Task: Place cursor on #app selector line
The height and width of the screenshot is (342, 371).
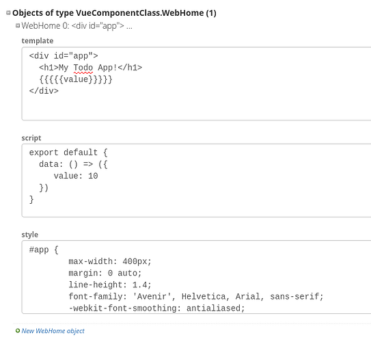Action: [x=44, y=250]
